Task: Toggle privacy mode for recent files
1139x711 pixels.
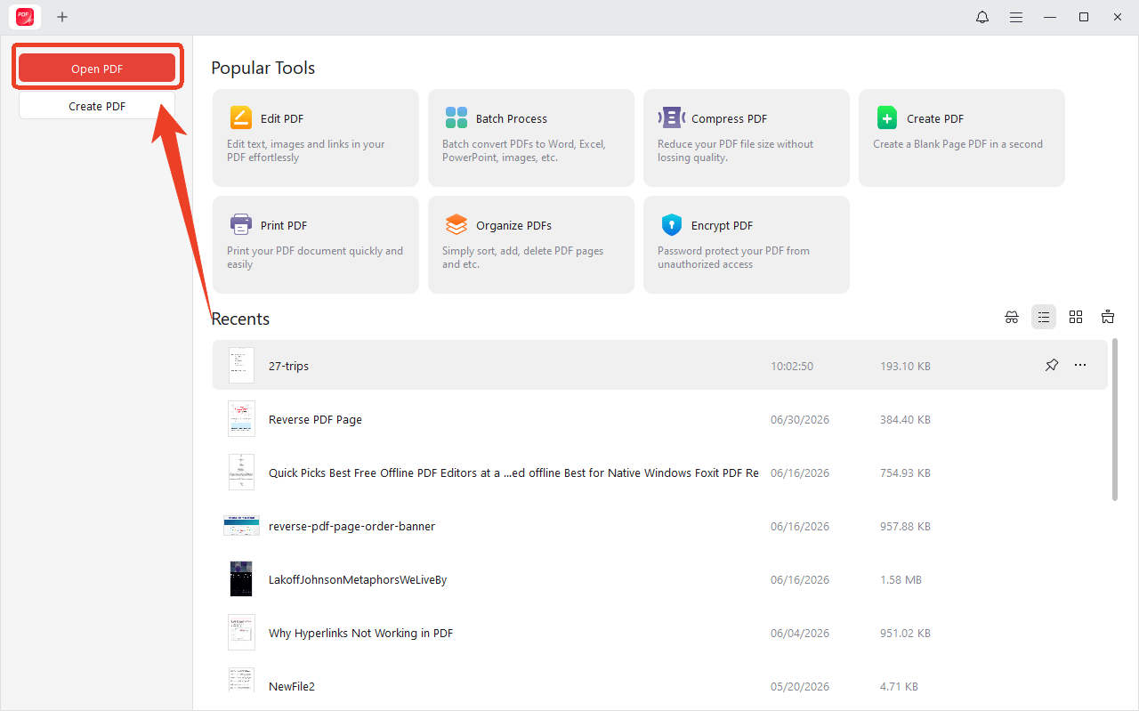Action: pos(1012,317)
